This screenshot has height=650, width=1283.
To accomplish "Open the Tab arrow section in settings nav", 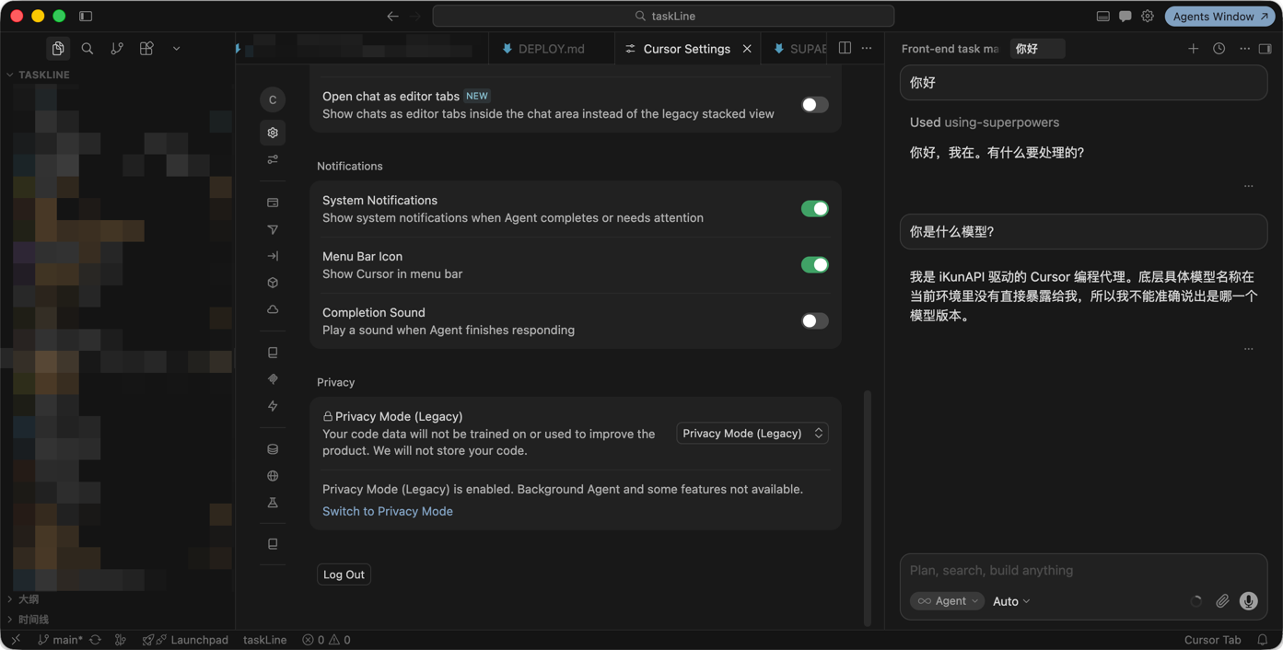I will pyautogui.click(x=273, y=256).
